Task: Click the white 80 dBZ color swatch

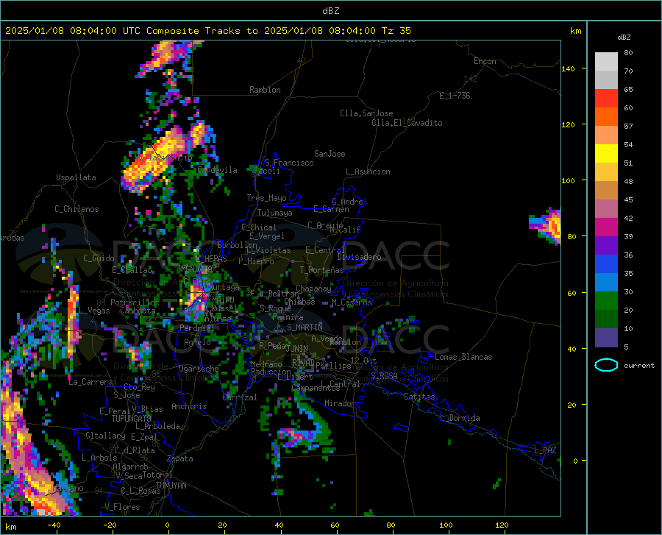Action: point(606,61)
